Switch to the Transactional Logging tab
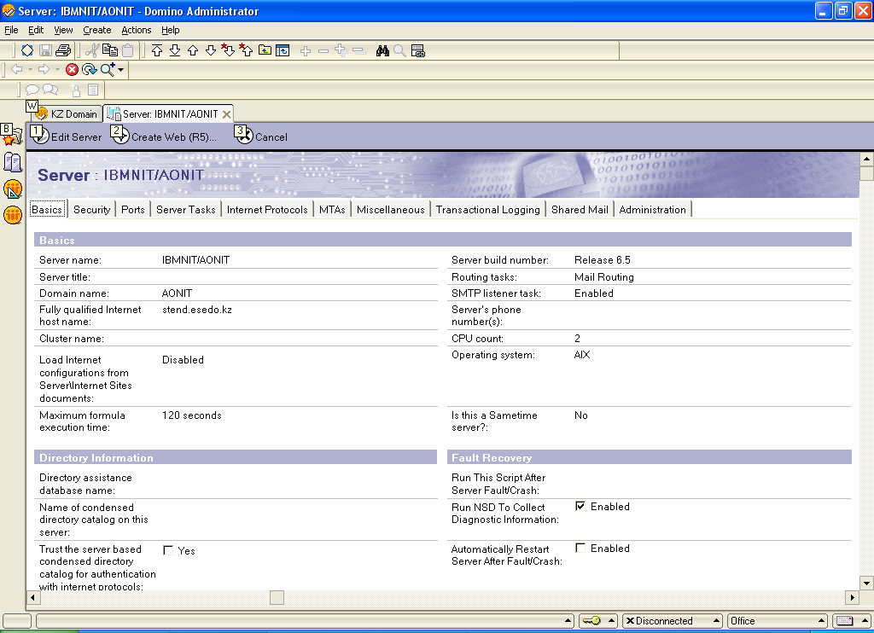The image size is (874, 633). pyautogui.click(x=487, y=210)
